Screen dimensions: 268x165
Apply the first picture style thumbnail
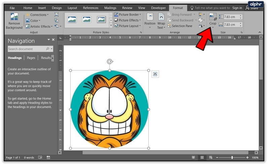coord(72,19)
